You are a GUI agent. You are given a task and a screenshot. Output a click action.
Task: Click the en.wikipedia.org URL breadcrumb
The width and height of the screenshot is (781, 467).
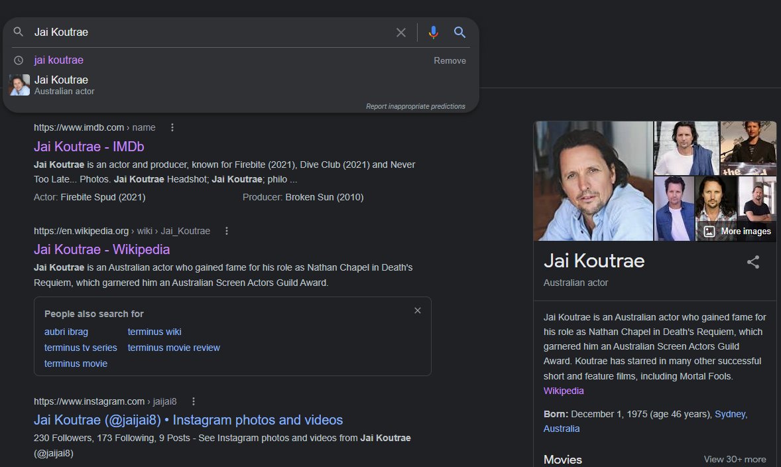pos(122,231)
